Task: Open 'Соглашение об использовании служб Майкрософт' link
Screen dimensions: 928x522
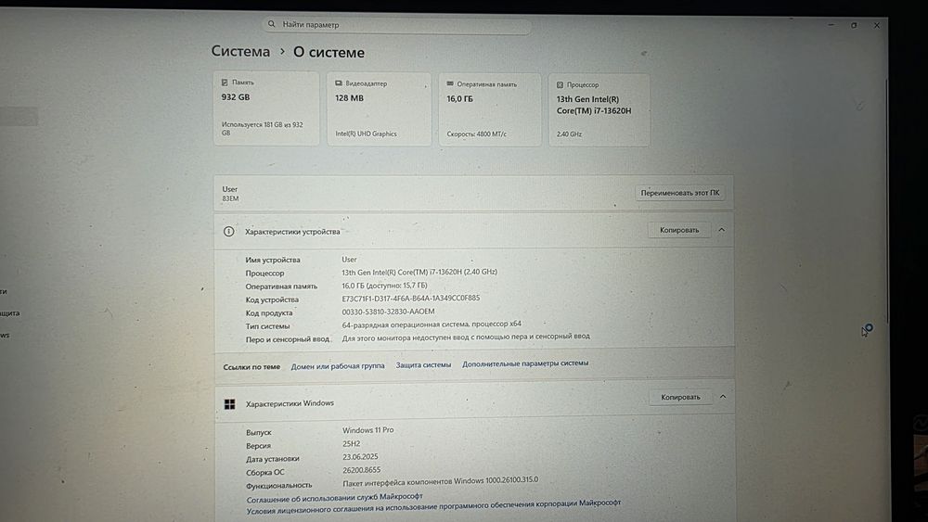Action: (x=334, y=498)
